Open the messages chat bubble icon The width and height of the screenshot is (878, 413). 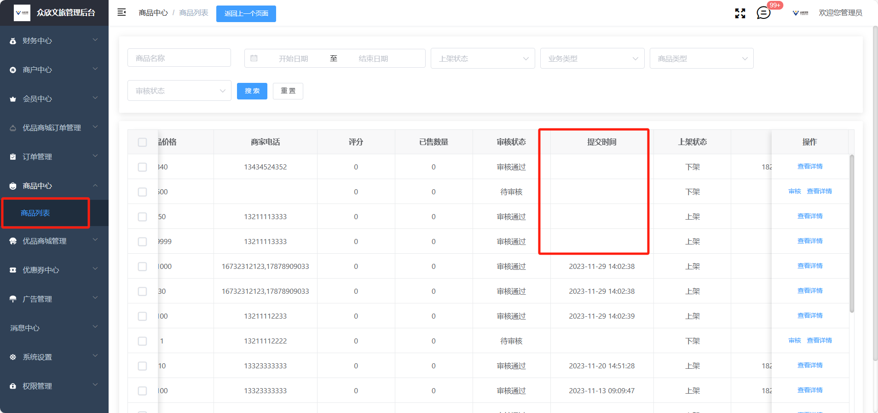[x=763, y=13]
